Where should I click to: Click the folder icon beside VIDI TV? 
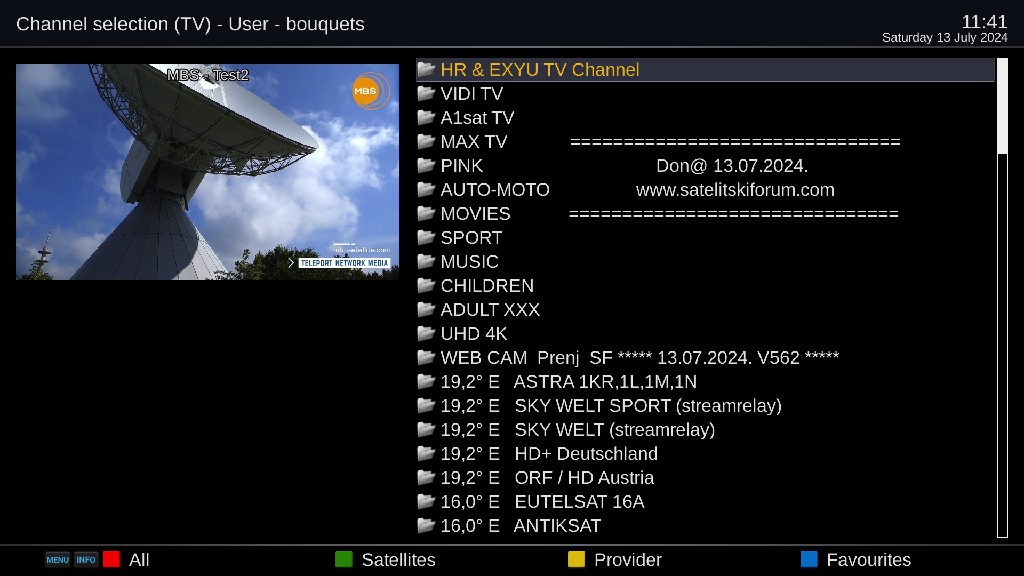click(426, 93)
